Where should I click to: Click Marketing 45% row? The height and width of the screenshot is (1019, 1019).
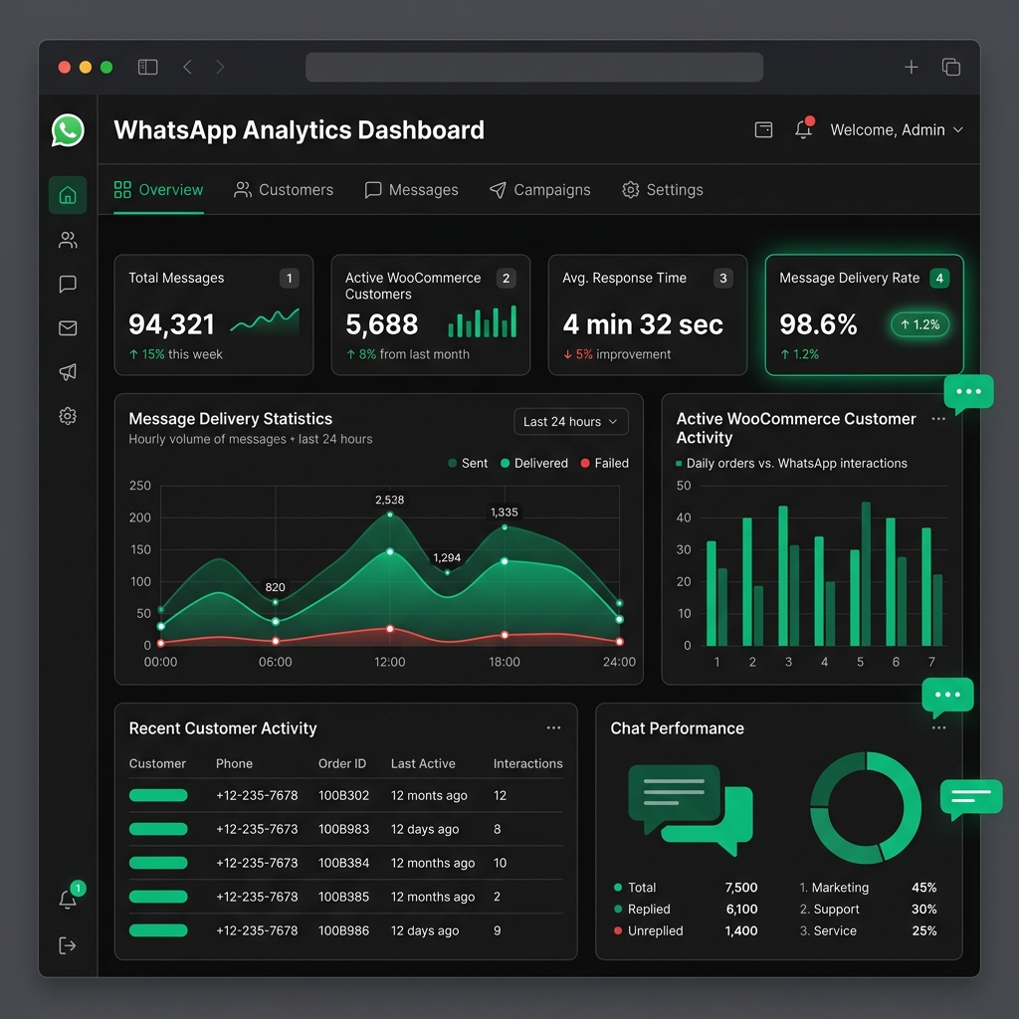point(868,887)
